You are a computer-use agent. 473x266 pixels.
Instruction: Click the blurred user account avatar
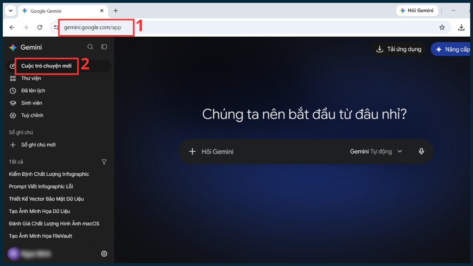(x=13, y=253)
